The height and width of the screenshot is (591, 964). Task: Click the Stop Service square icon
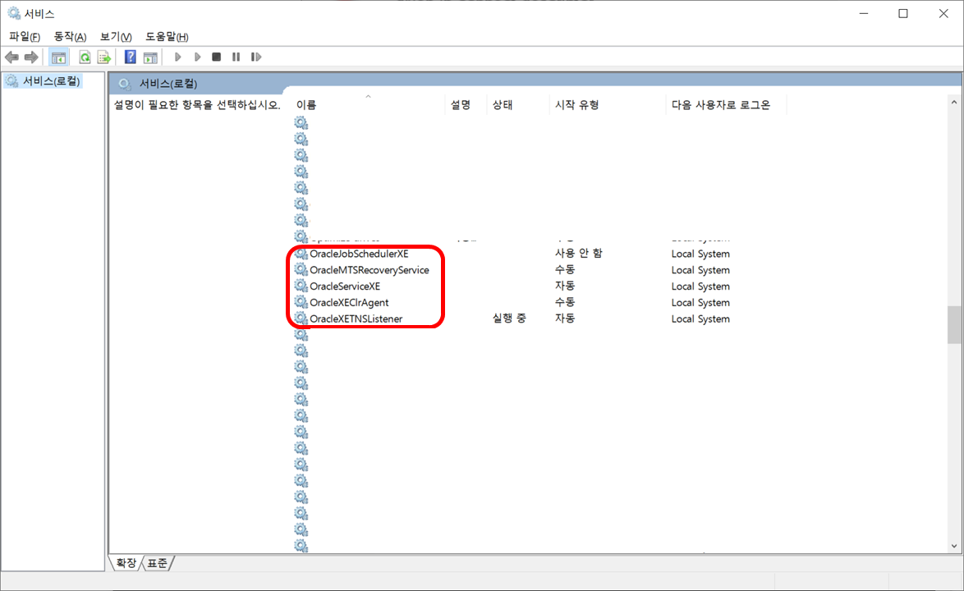coord(217,57)
